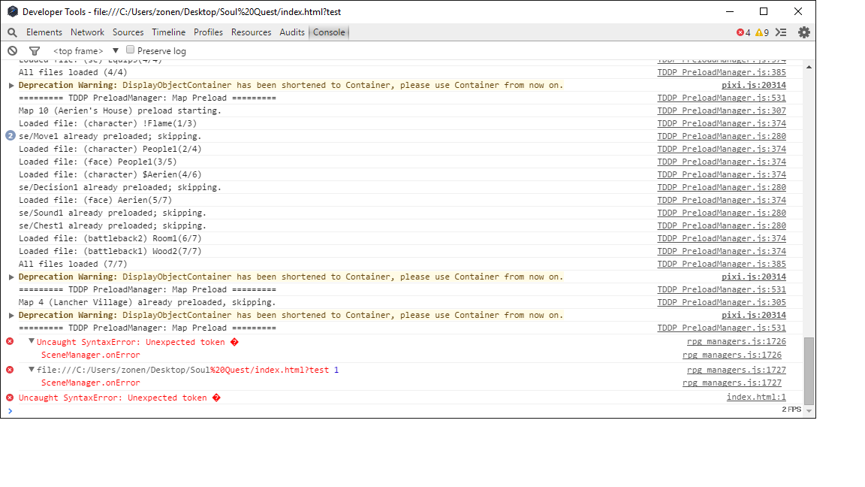Image resolution: width=865 pixels, height=487 pixels.
Task: Open the Sources tab
Action: [x=128, y=32]
